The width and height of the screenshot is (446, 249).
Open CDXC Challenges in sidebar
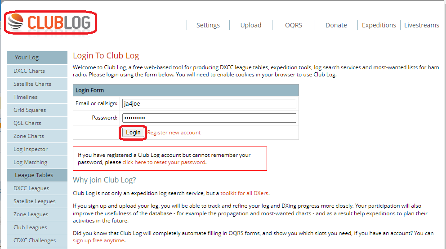tap(37, 240)
